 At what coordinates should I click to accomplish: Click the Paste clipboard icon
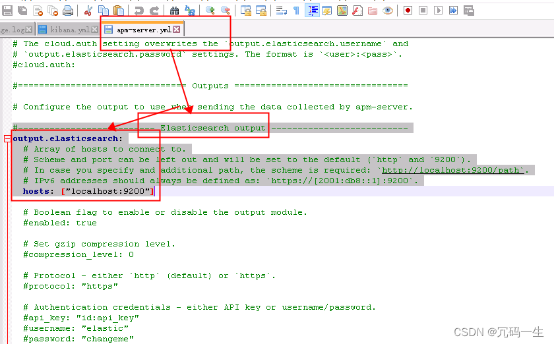tap(119, 11)
